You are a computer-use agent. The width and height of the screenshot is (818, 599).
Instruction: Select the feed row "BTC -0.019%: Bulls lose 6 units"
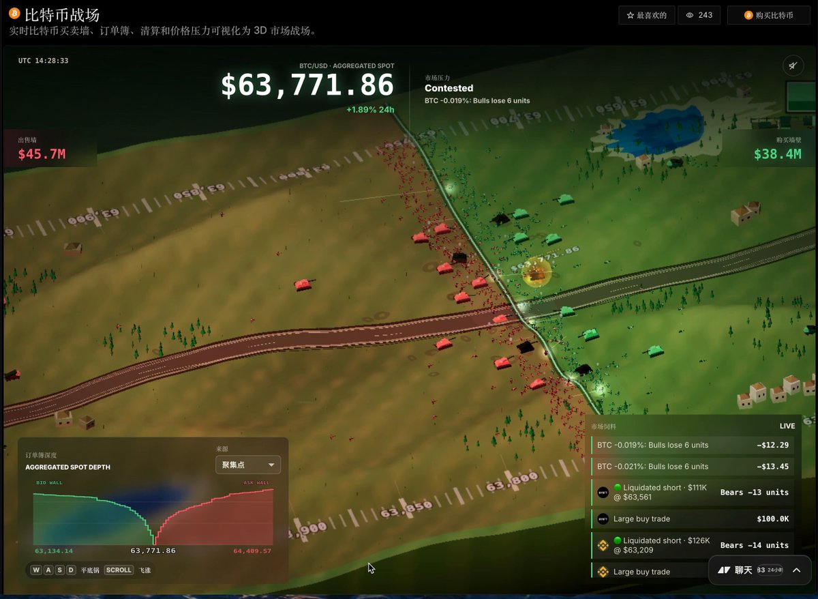point(693,445)
